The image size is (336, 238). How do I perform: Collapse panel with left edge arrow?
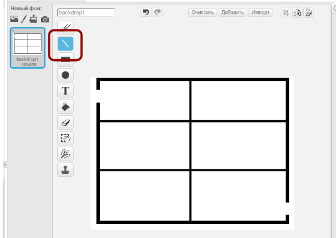point(6,165)
